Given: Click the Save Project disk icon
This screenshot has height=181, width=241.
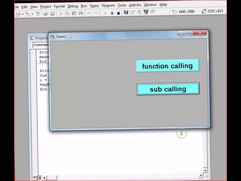Looking at the screenshot, I should pyautogui.click(x=53, y=14).
